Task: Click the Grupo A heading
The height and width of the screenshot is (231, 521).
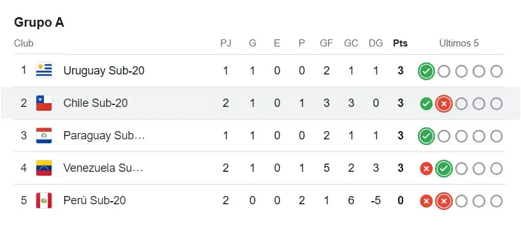Action: coord(39,22)
